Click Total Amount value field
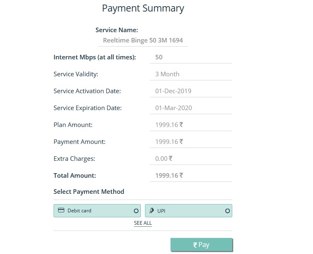 coord(191,176)
